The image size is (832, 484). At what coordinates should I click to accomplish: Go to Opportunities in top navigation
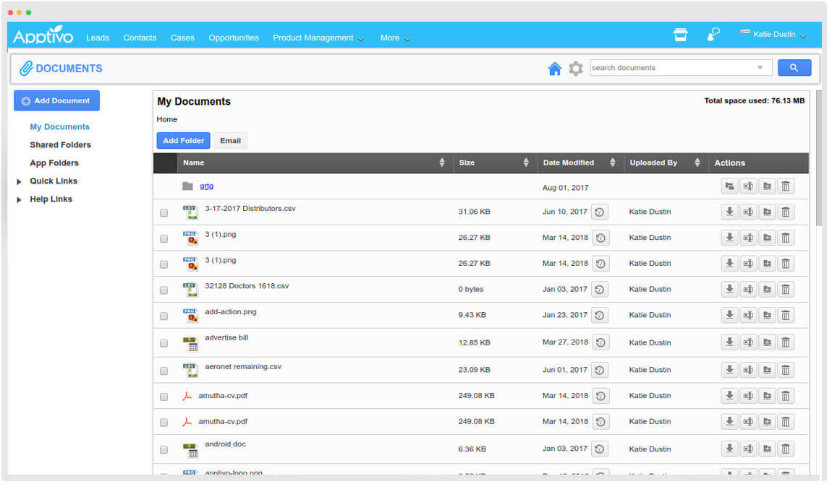pyautogui.click(x=233, y=38)
